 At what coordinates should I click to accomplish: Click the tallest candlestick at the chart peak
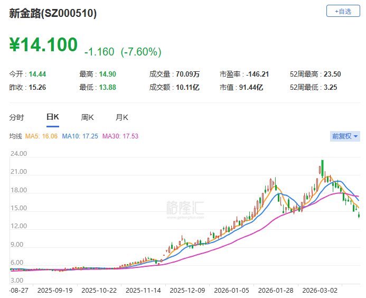coord(321,169)
